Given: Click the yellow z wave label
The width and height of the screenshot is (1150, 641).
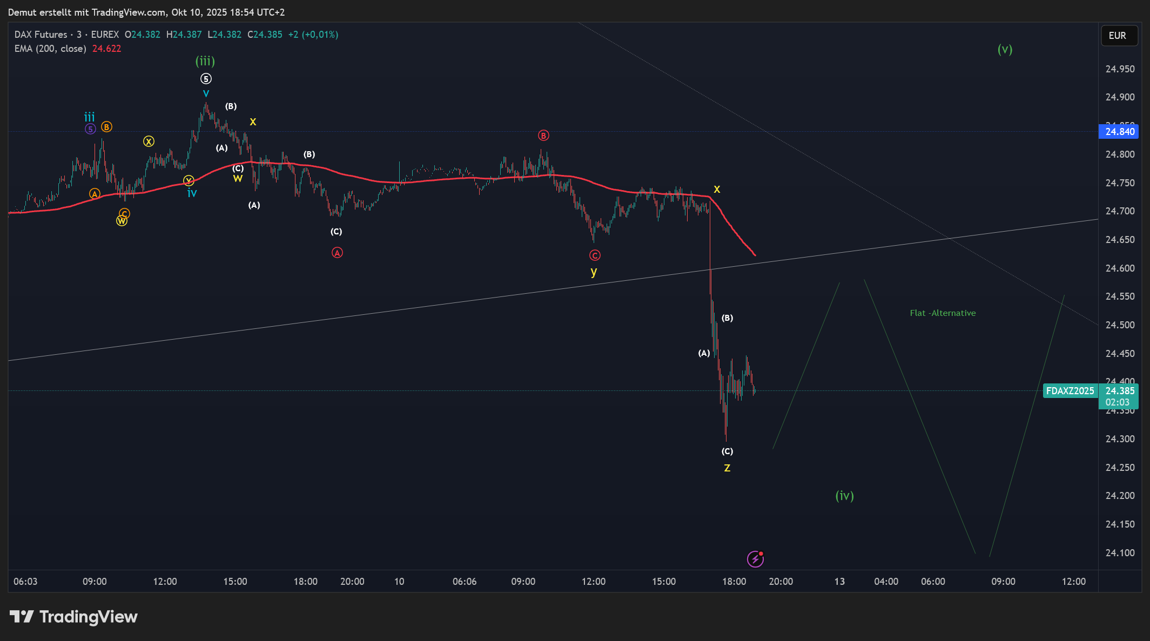Looking at the screenshot, I should [x=727, y=468].
